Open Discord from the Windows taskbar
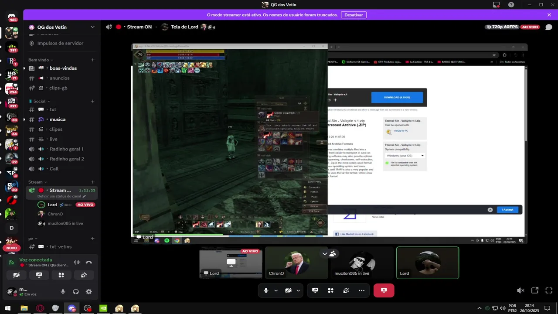 (71, 308)
